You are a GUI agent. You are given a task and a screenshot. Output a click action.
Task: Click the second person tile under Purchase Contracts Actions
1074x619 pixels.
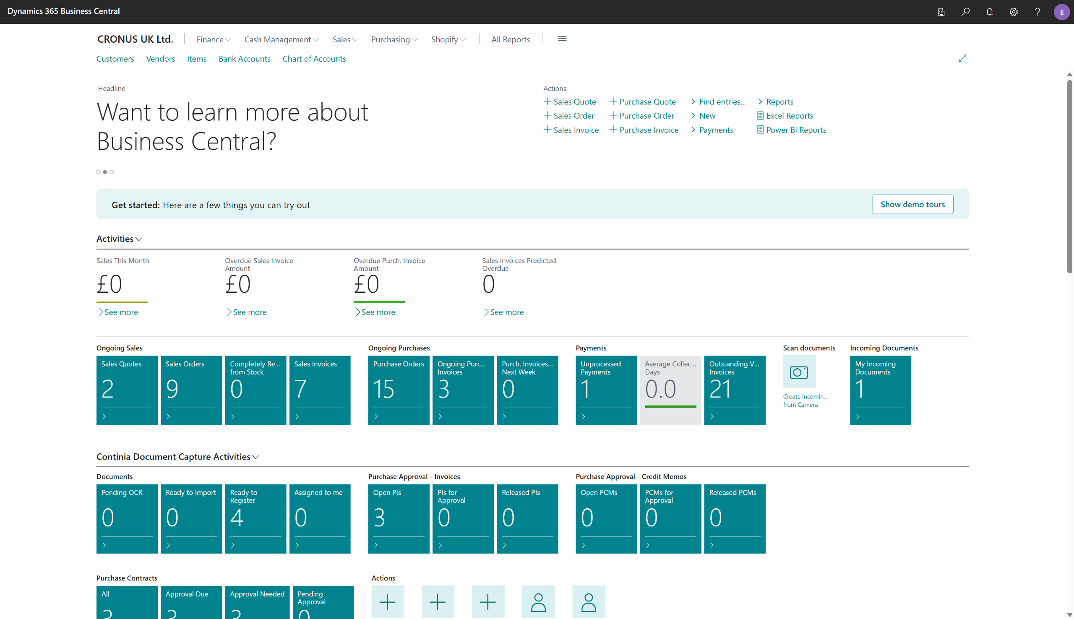589,601
